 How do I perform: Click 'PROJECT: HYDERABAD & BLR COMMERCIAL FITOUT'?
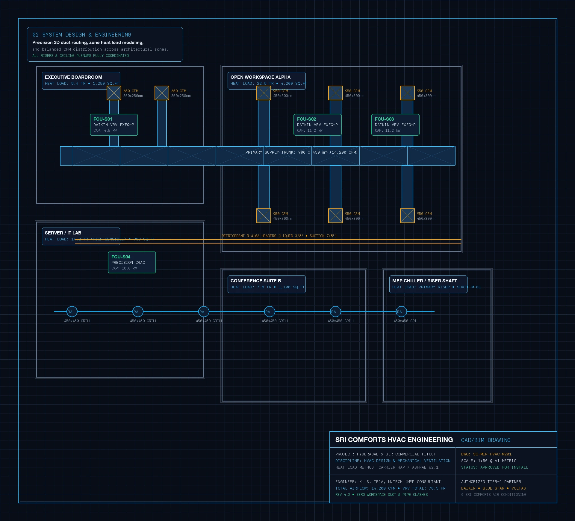386,454
